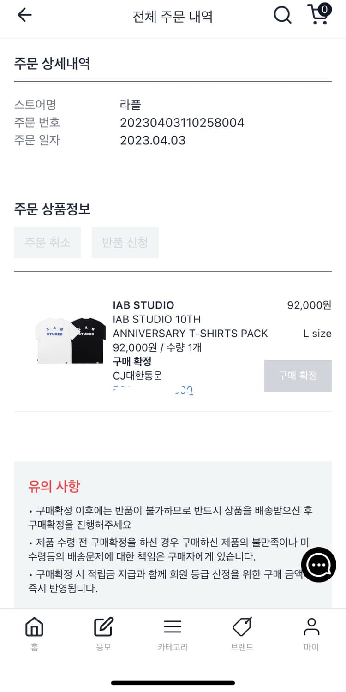Screen dimensions: 346x692
Task: Tap the 전체 주문 내역 page title
Action: (173, 17)
